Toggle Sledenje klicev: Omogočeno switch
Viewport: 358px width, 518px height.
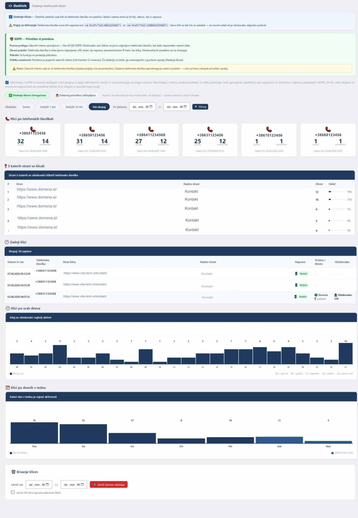point(27,95)
